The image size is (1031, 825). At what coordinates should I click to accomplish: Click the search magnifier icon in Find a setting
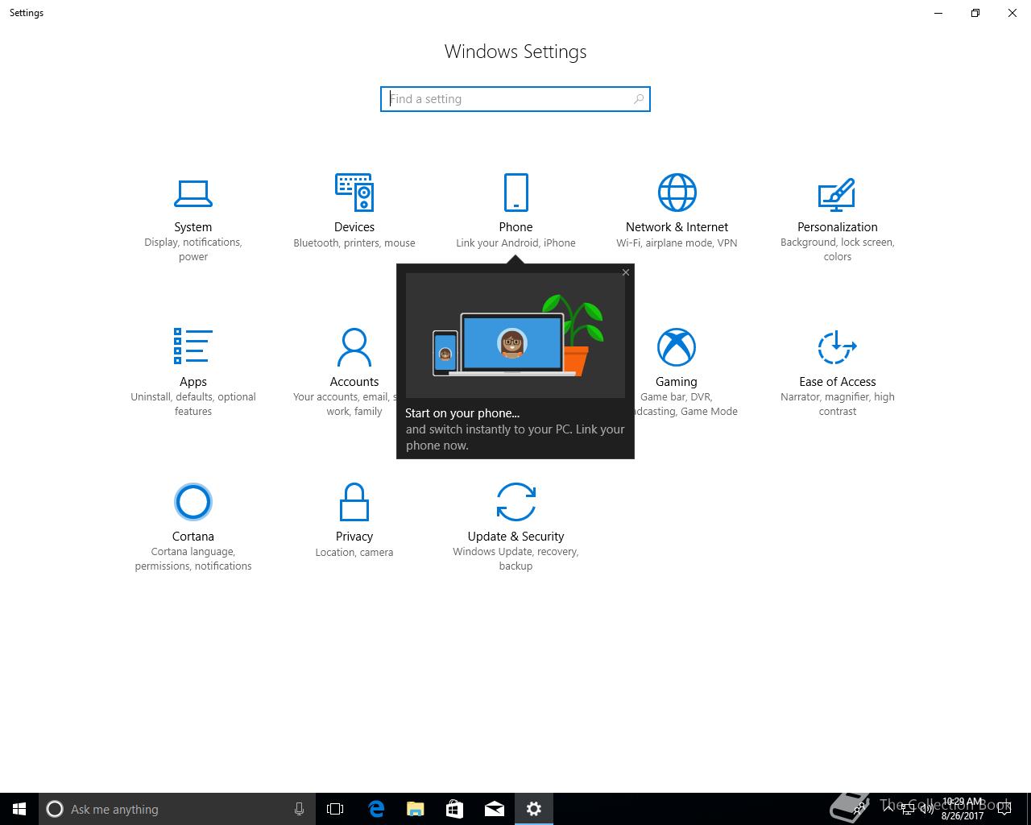(639, 99)
